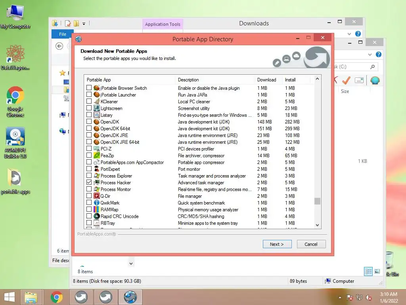The height and width of the screenshot is (305, 406).
Task: Click the jPortable Browser Switch app icon
Action: coord(97,88)
